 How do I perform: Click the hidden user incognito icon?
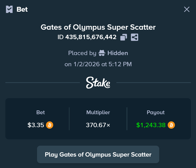(102, 53)
